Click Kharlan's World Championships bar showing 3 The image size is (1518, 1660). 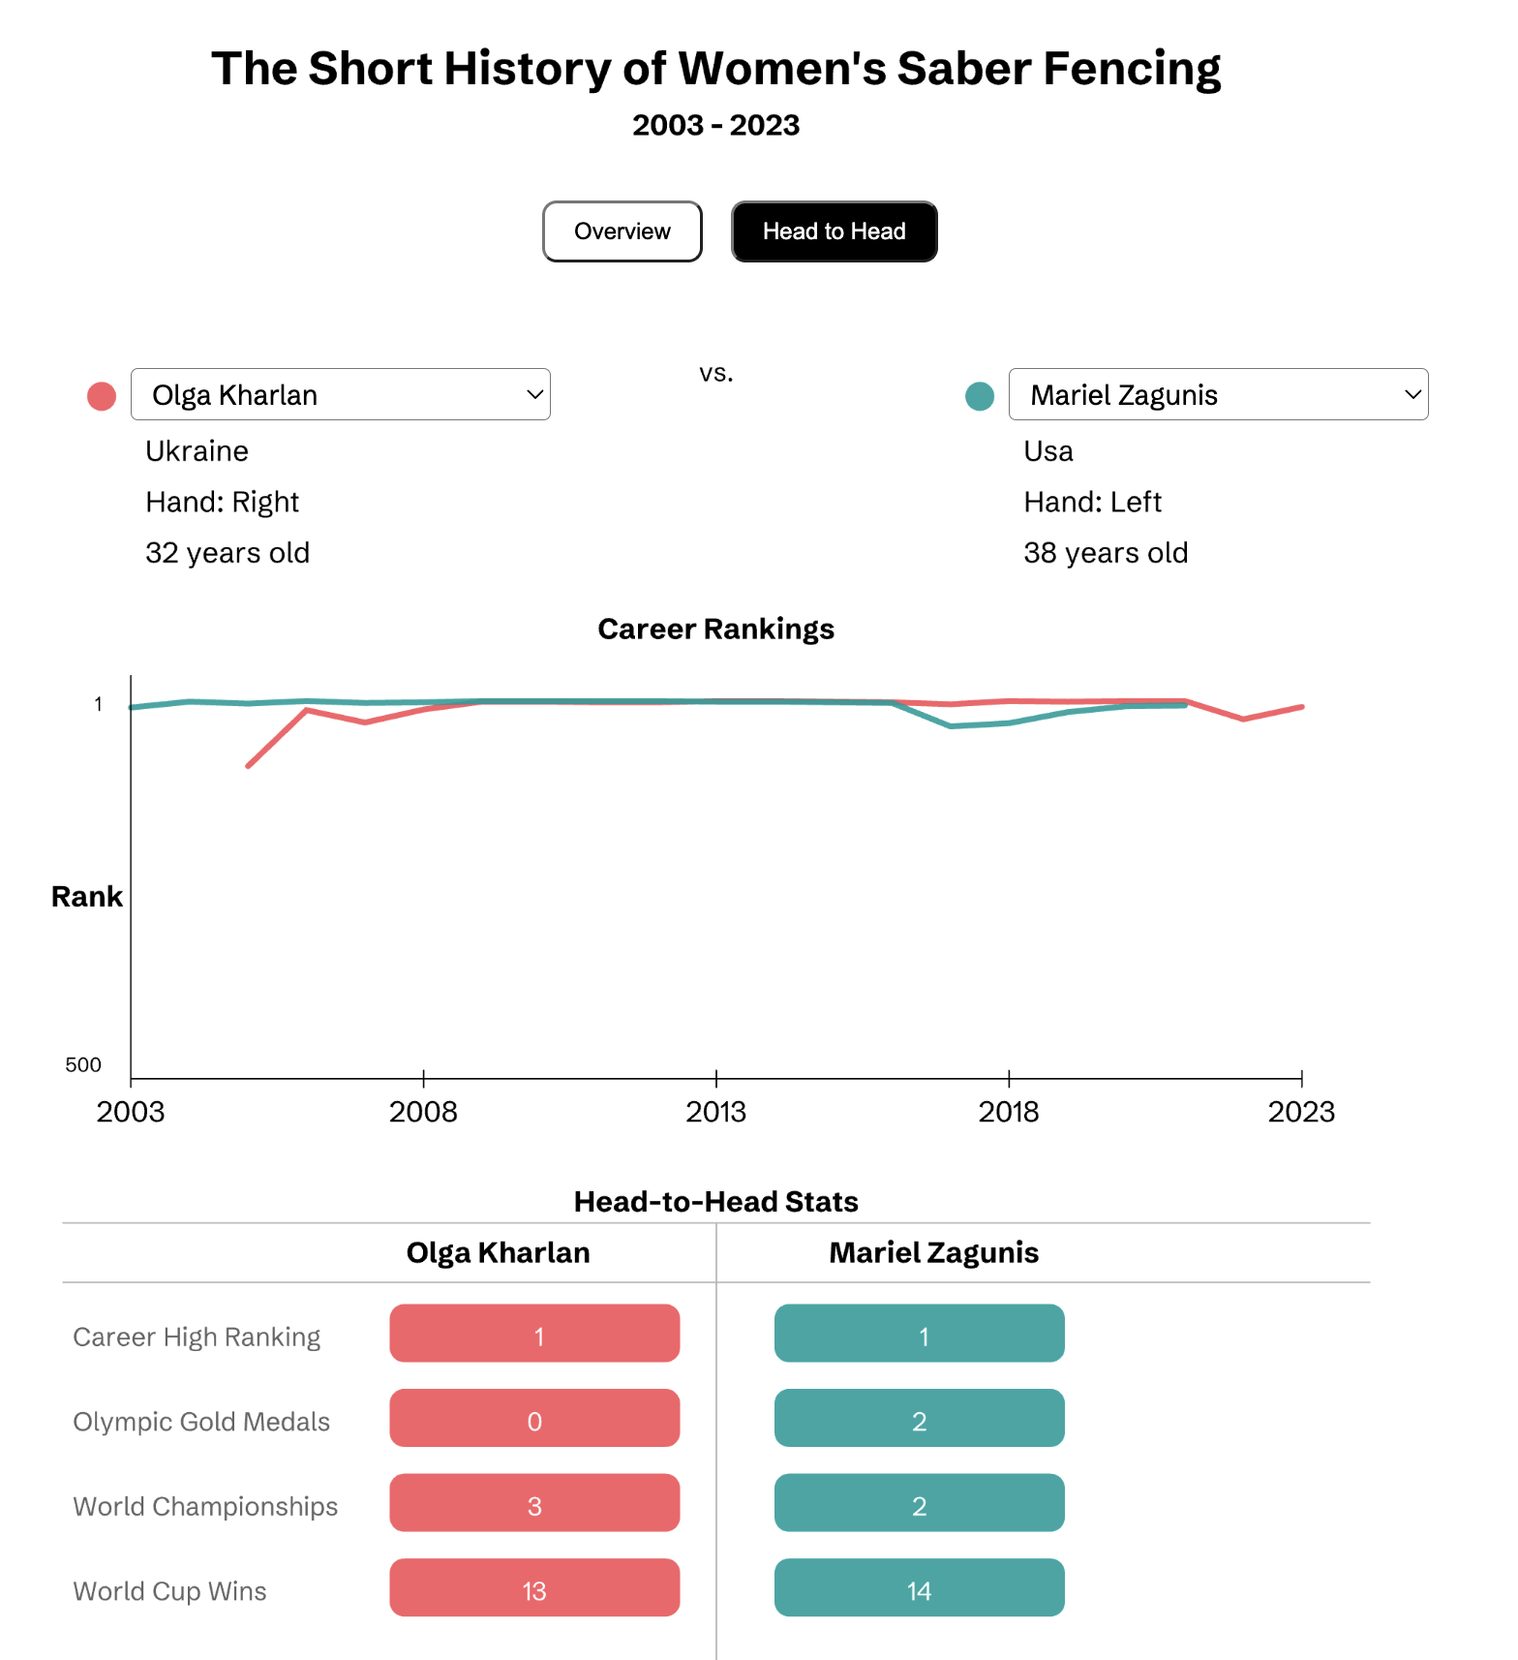click(x=534, y=1503)
